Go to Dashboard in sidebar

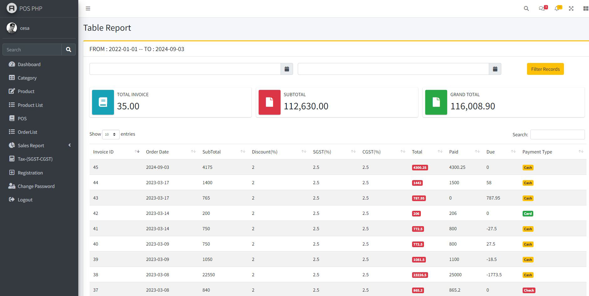(29, 64)
